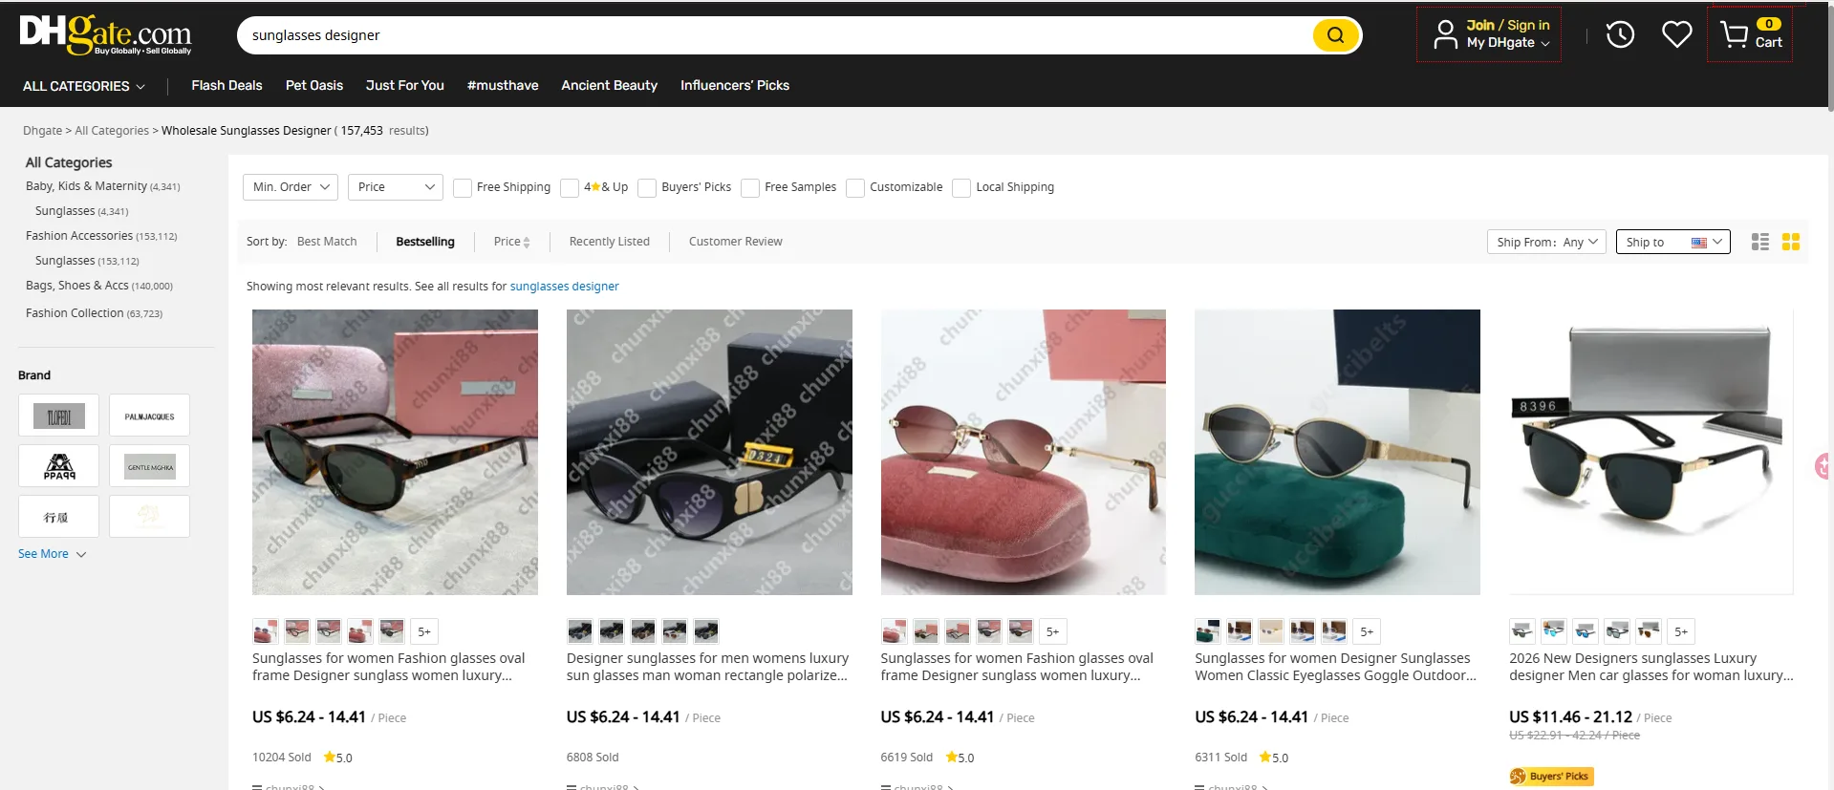Open the wishlist heart icon
Screen dimensions: 1834x790
pos(1676,35)
